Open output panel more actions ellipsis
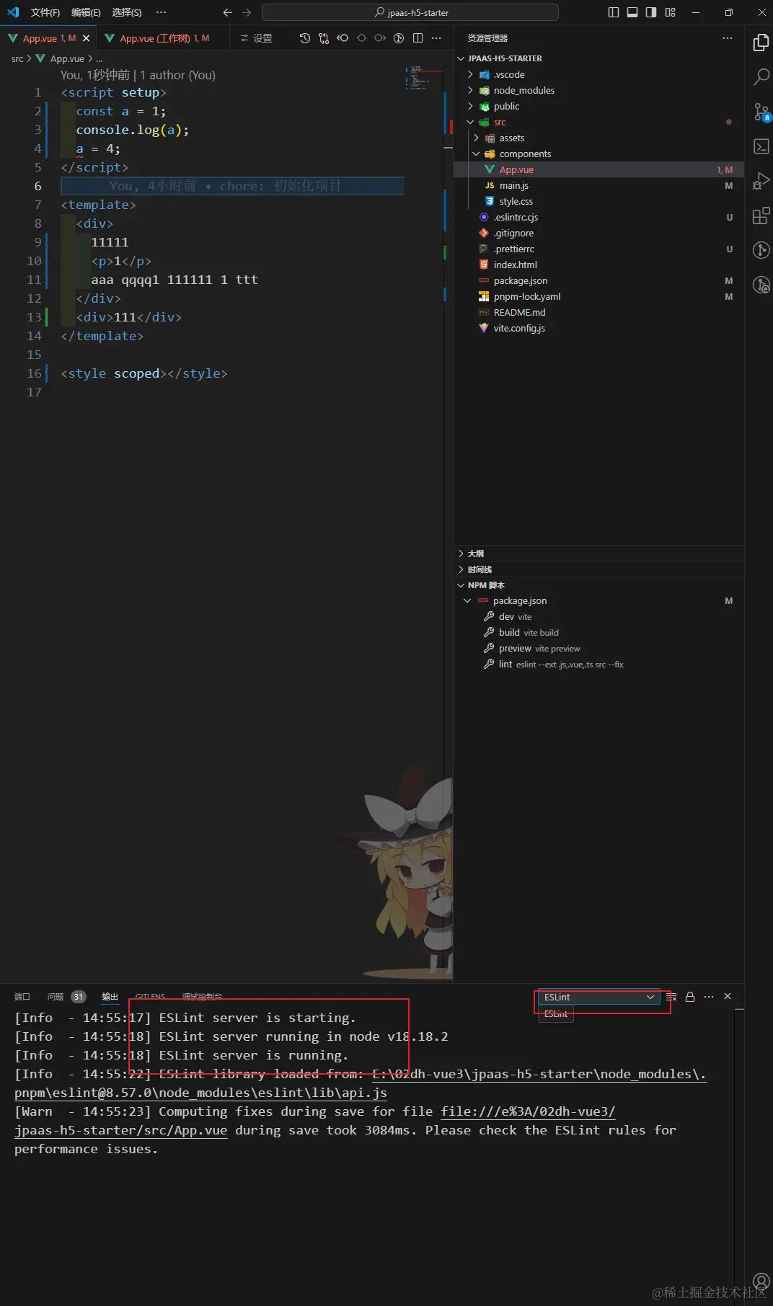The height and width of the screenshot is (1306, 773). [x=709, y=997]
